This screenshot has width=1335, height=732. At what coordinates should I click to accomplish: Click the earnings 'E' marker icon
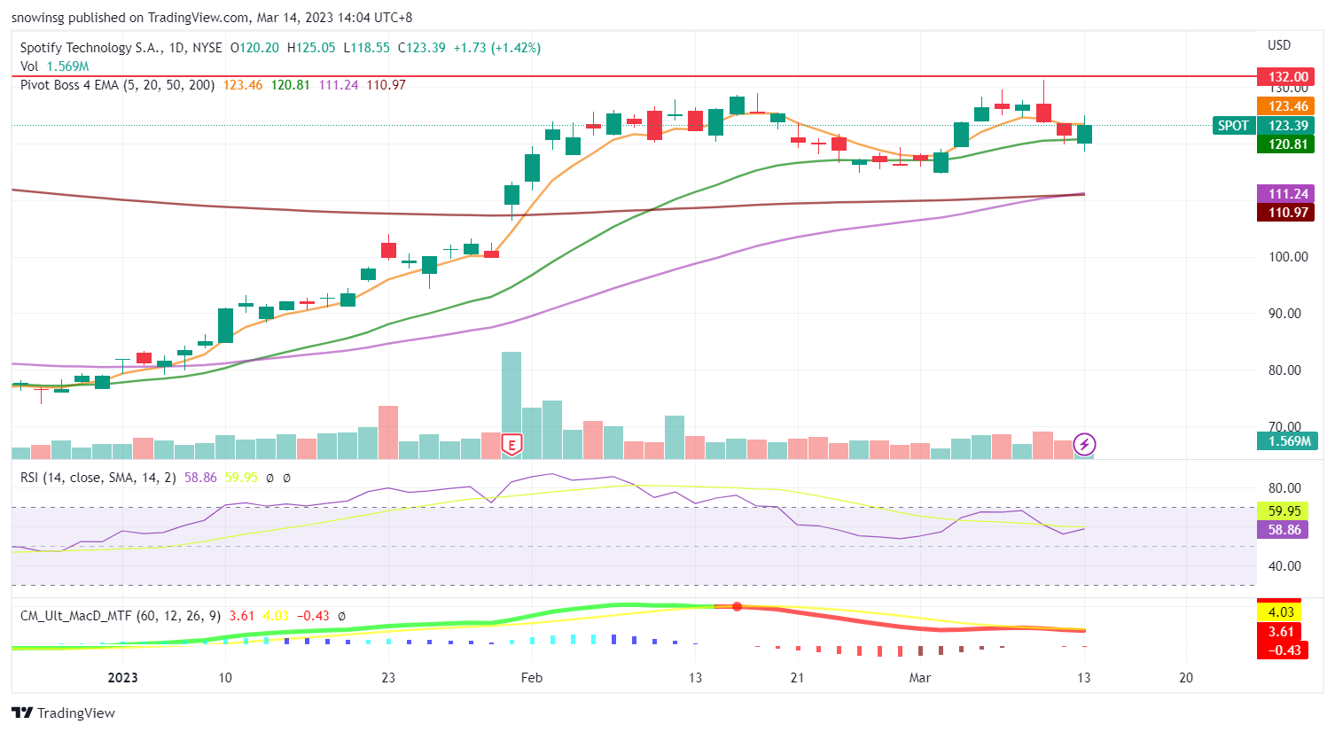coord(511,445)
